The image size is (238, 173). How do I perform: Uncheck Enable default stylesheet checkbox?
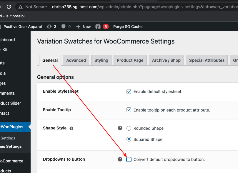point(129,92)
